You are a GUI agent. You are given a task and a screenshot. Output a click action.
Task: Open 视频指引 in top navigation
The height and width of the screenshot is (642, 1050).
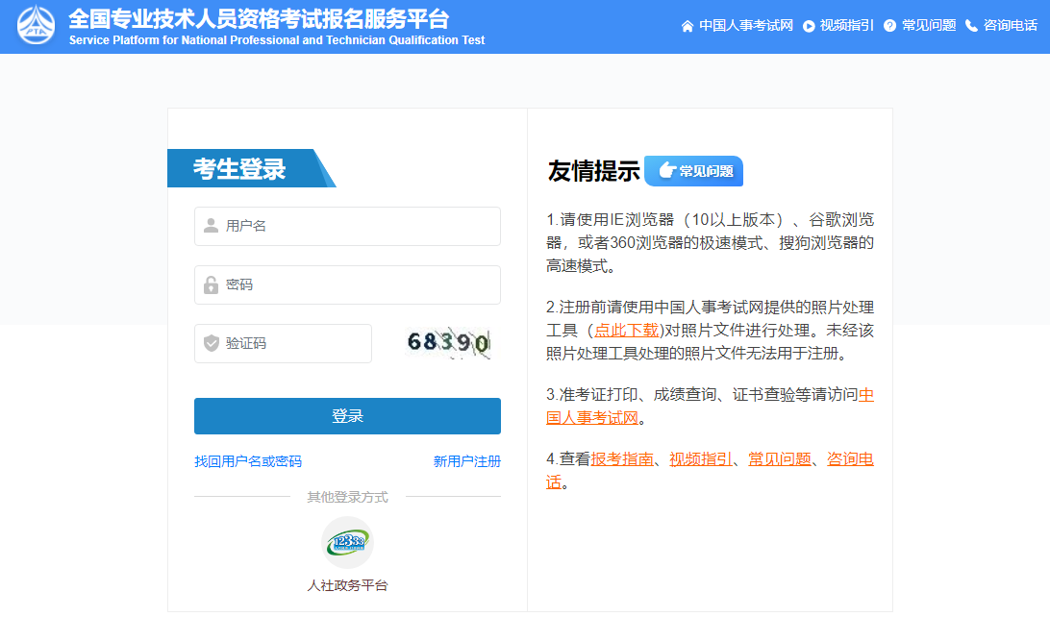click(846, 26)
